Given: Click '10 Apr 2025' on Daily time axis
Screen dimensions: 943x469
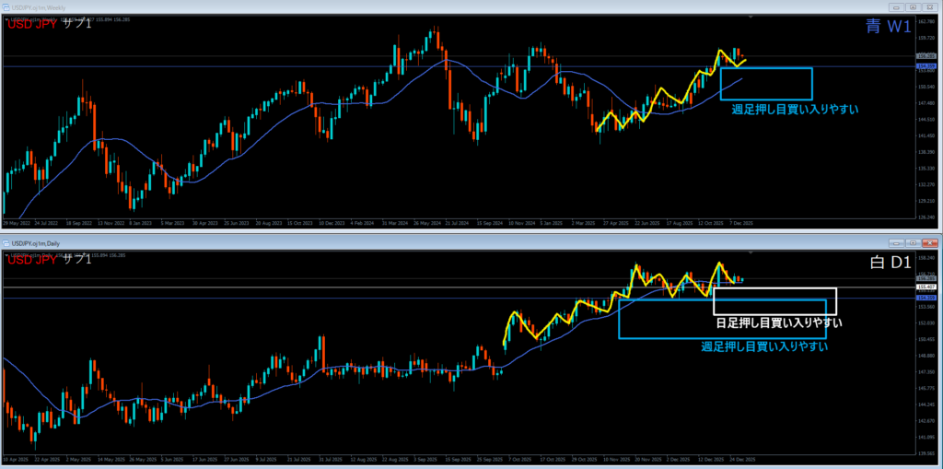Looking at the screenshot, I should 15,460.
